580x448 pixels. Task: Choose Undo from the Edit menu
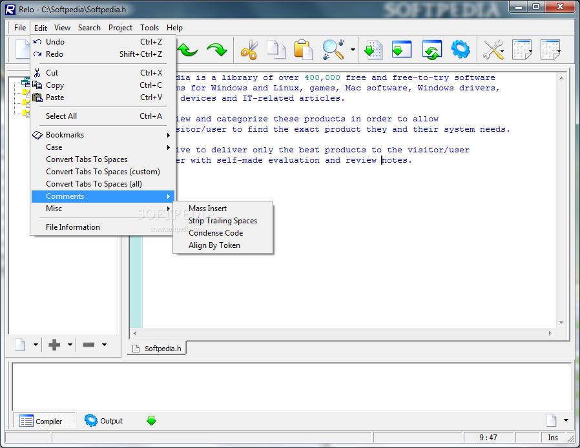coord(103,42)
